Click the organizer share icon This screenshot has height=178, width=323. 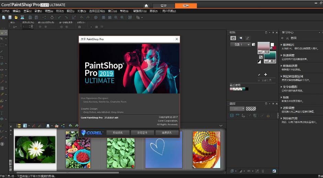[63, 125]
